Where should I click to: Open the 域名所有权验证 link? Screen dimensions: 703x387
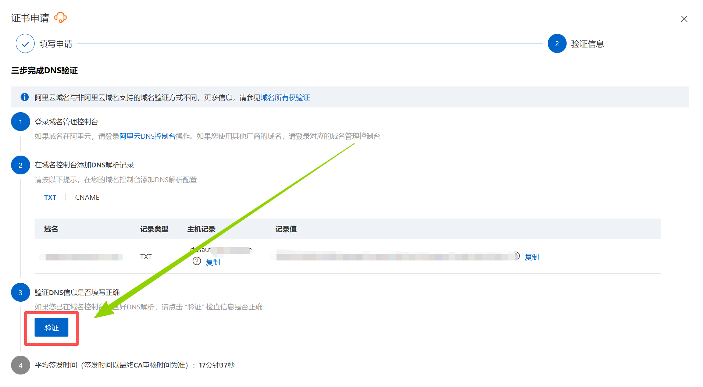(285, 97)
